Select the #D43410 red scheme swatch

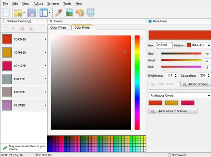point(7,39)
